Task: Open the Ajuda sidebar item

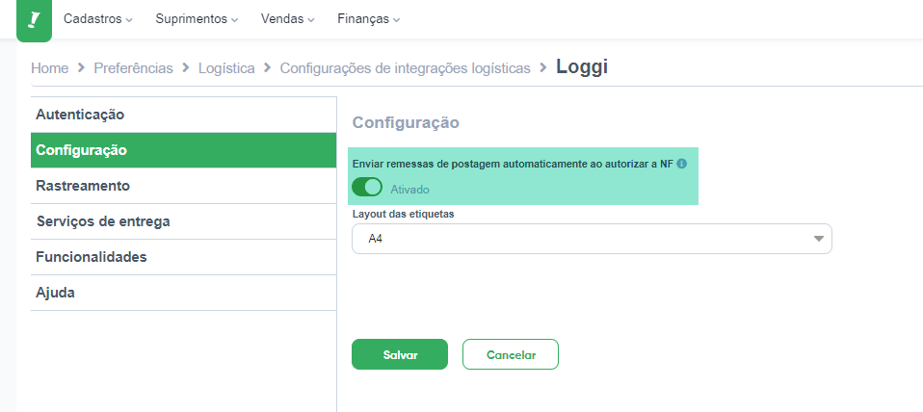Action: coord(184,293)
